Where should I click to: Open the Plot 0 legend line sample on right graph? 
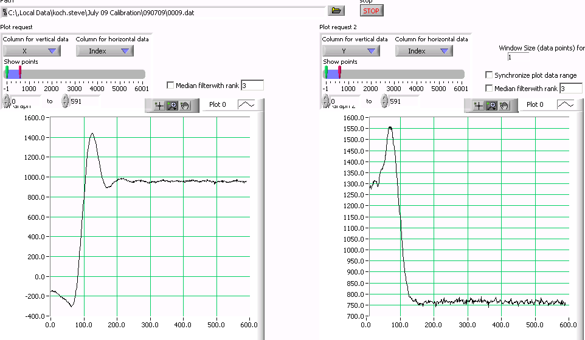(x=565, y=104)
